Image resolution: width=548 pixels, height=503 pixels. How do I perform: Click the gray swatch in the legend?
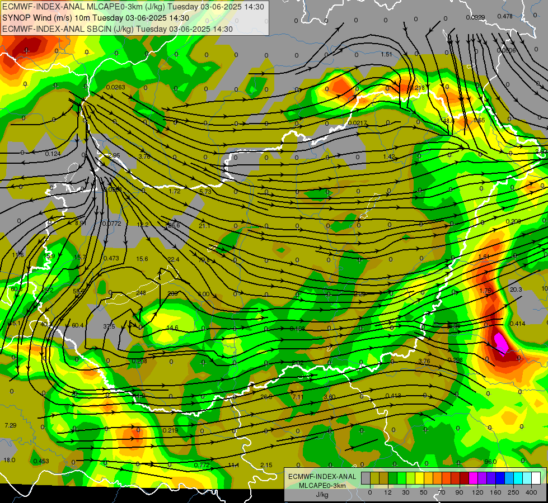(x=366, y=478)
